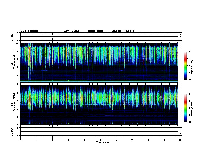Click the ch.2 spectrogram panel
Screen dimensions: 203x157
pyautogui.click(x=99, y=105)
